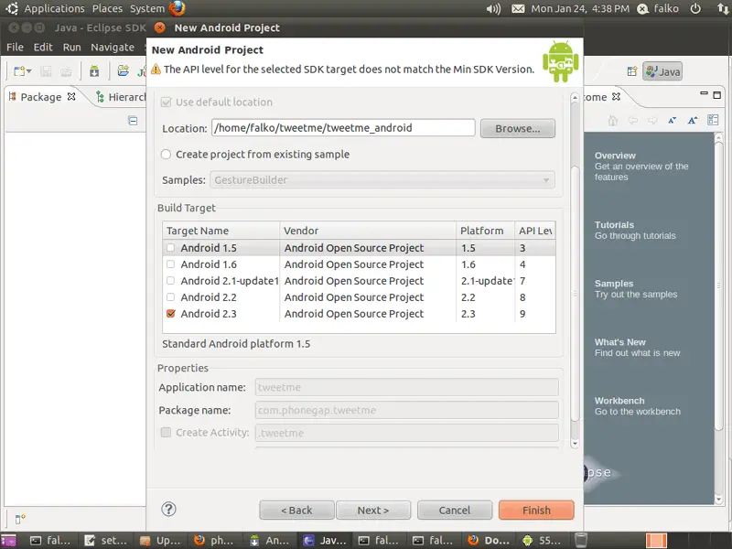Click the dialog scrollbar down arrow
The width and height of the screenshot is (732, 549).
tap(576, 444)
